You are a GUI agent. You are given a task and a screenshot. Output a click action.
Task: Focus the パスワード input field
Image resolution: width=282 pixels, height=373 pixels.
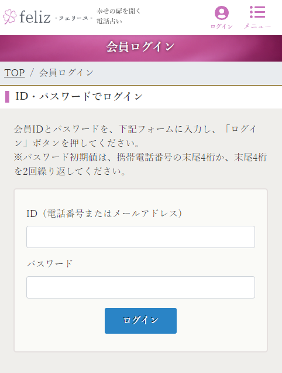140,287
